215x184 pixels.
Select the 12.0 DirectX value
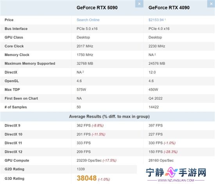pyautogui.click(x=152, y=72)
